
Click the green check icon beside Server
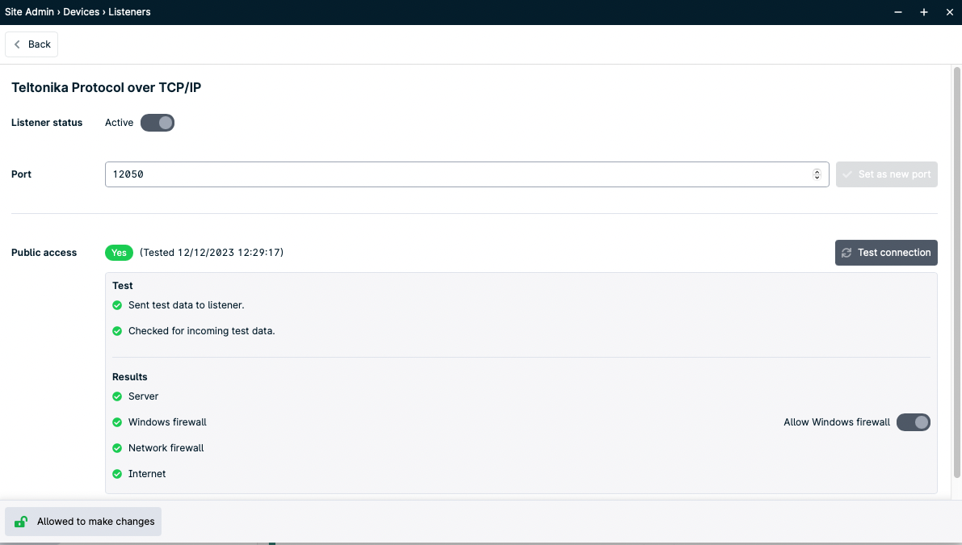[117, 396]
